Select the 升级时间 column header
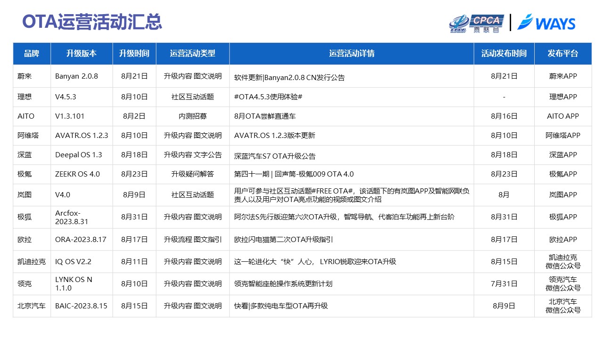This screenshot has height=339, width=603. 134,54
